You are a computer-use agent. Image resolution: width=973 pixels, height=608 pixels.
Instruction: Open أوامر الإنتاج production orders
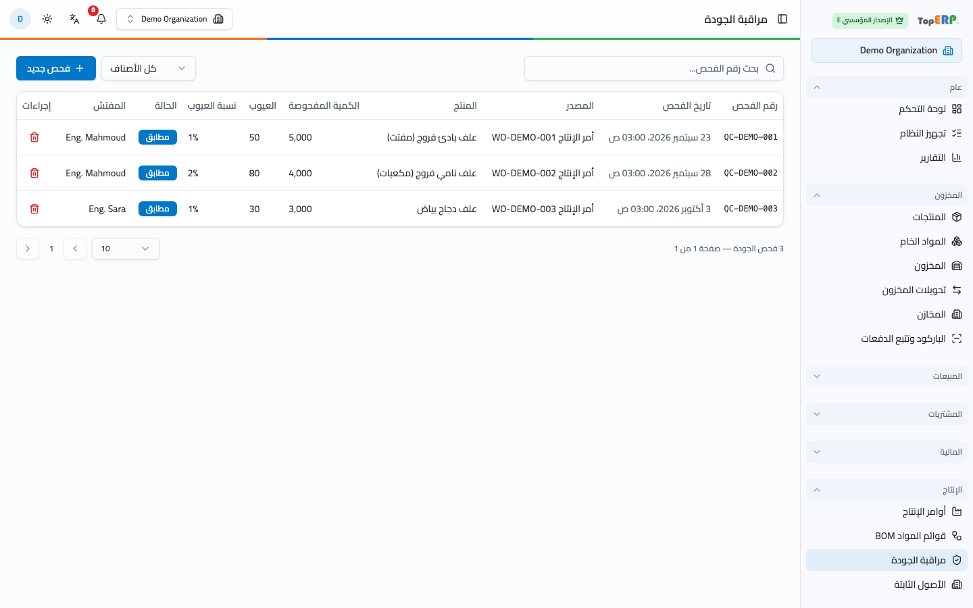[887, 511]
